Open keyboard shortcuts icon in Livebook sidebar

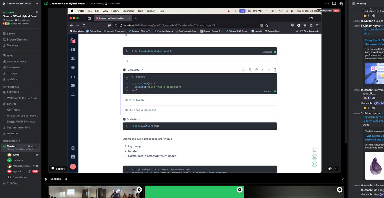click(73, 157)
